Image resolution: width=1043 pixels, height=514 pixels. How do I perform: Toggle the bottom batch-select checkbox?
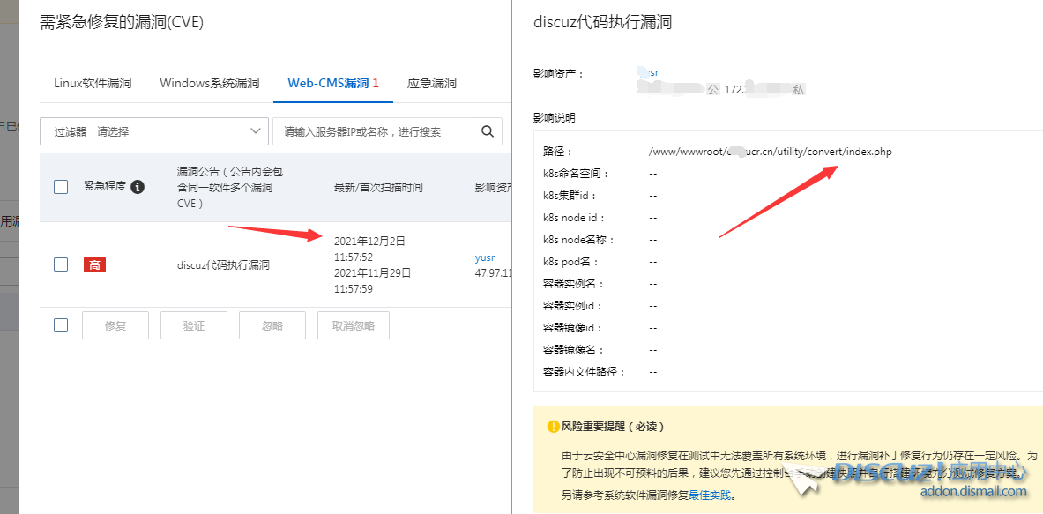click(61, 325)
